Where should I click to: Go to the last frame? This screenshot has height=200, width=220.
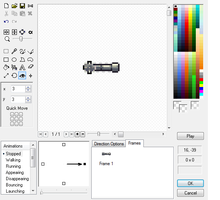[71, 134]
